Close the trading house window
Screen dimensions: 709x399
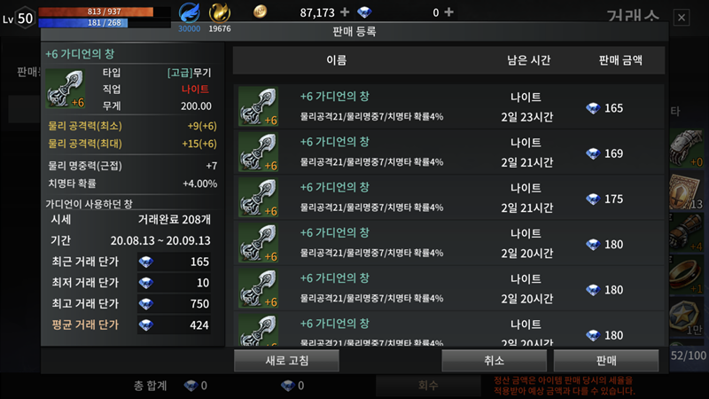tap(682, 18)
